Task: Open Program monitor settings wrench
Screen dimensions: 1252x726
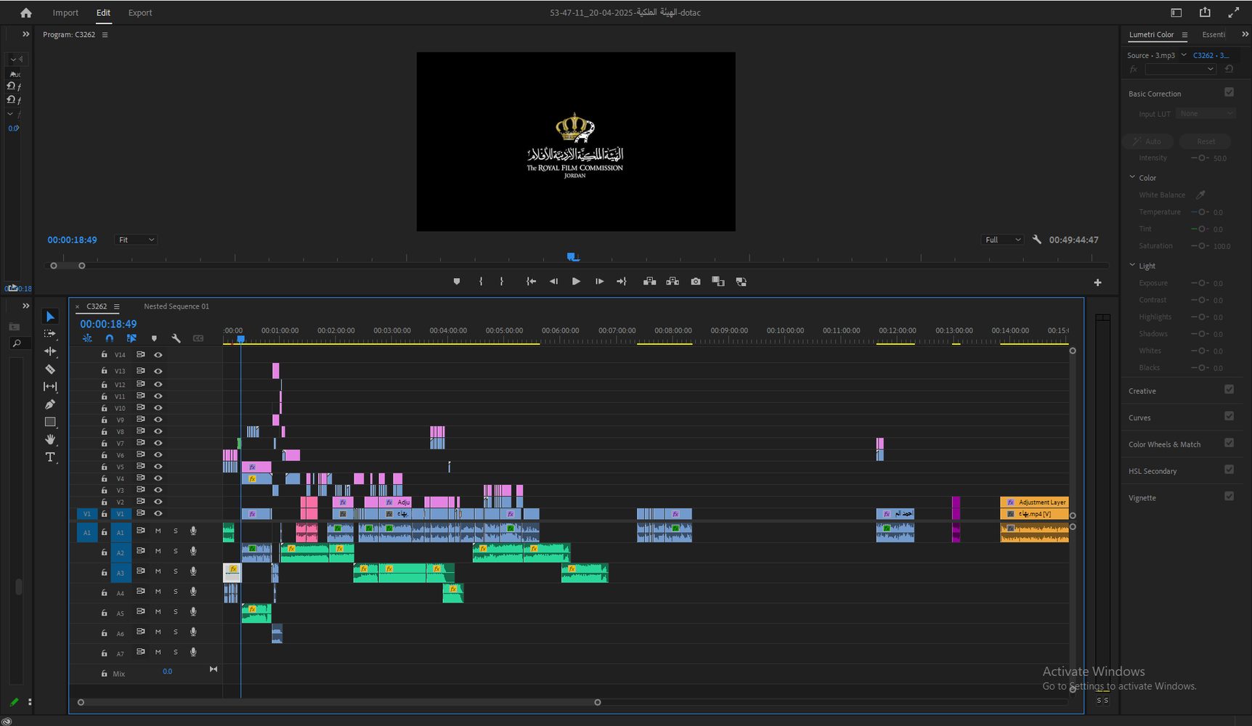Action: click(1037, 240)
